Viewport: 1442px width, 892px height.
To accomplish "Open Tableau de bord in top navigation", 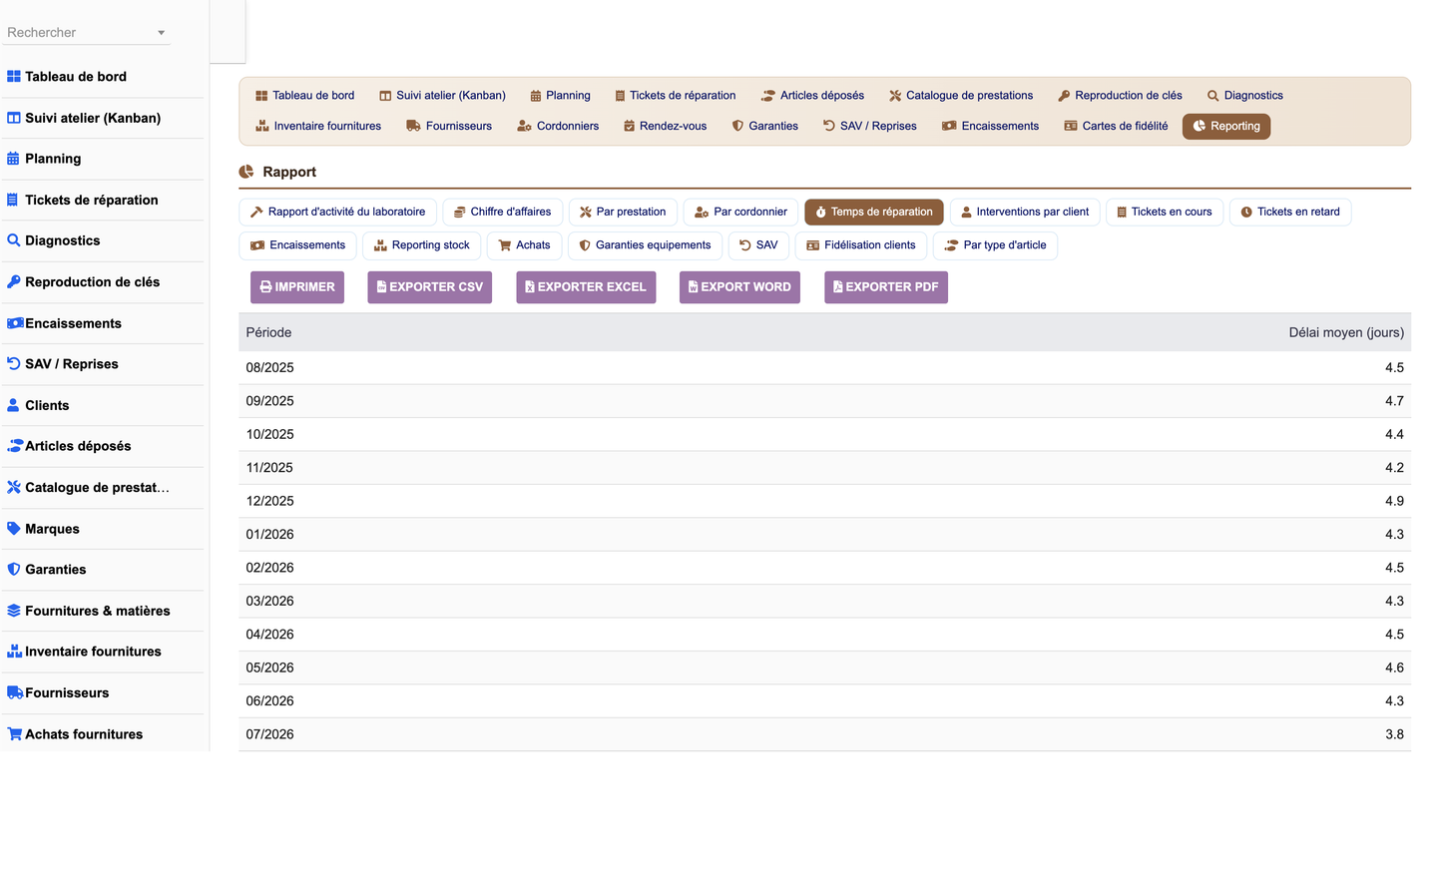I will (x=304, y=96).
